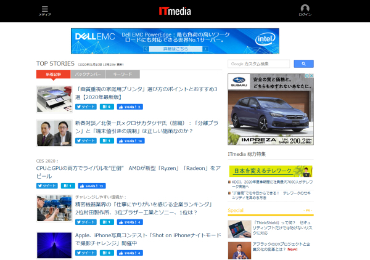Open the Apple iPhone photo contest headline
The width and height of the screenshot is (370, 260).
point(148,239)
